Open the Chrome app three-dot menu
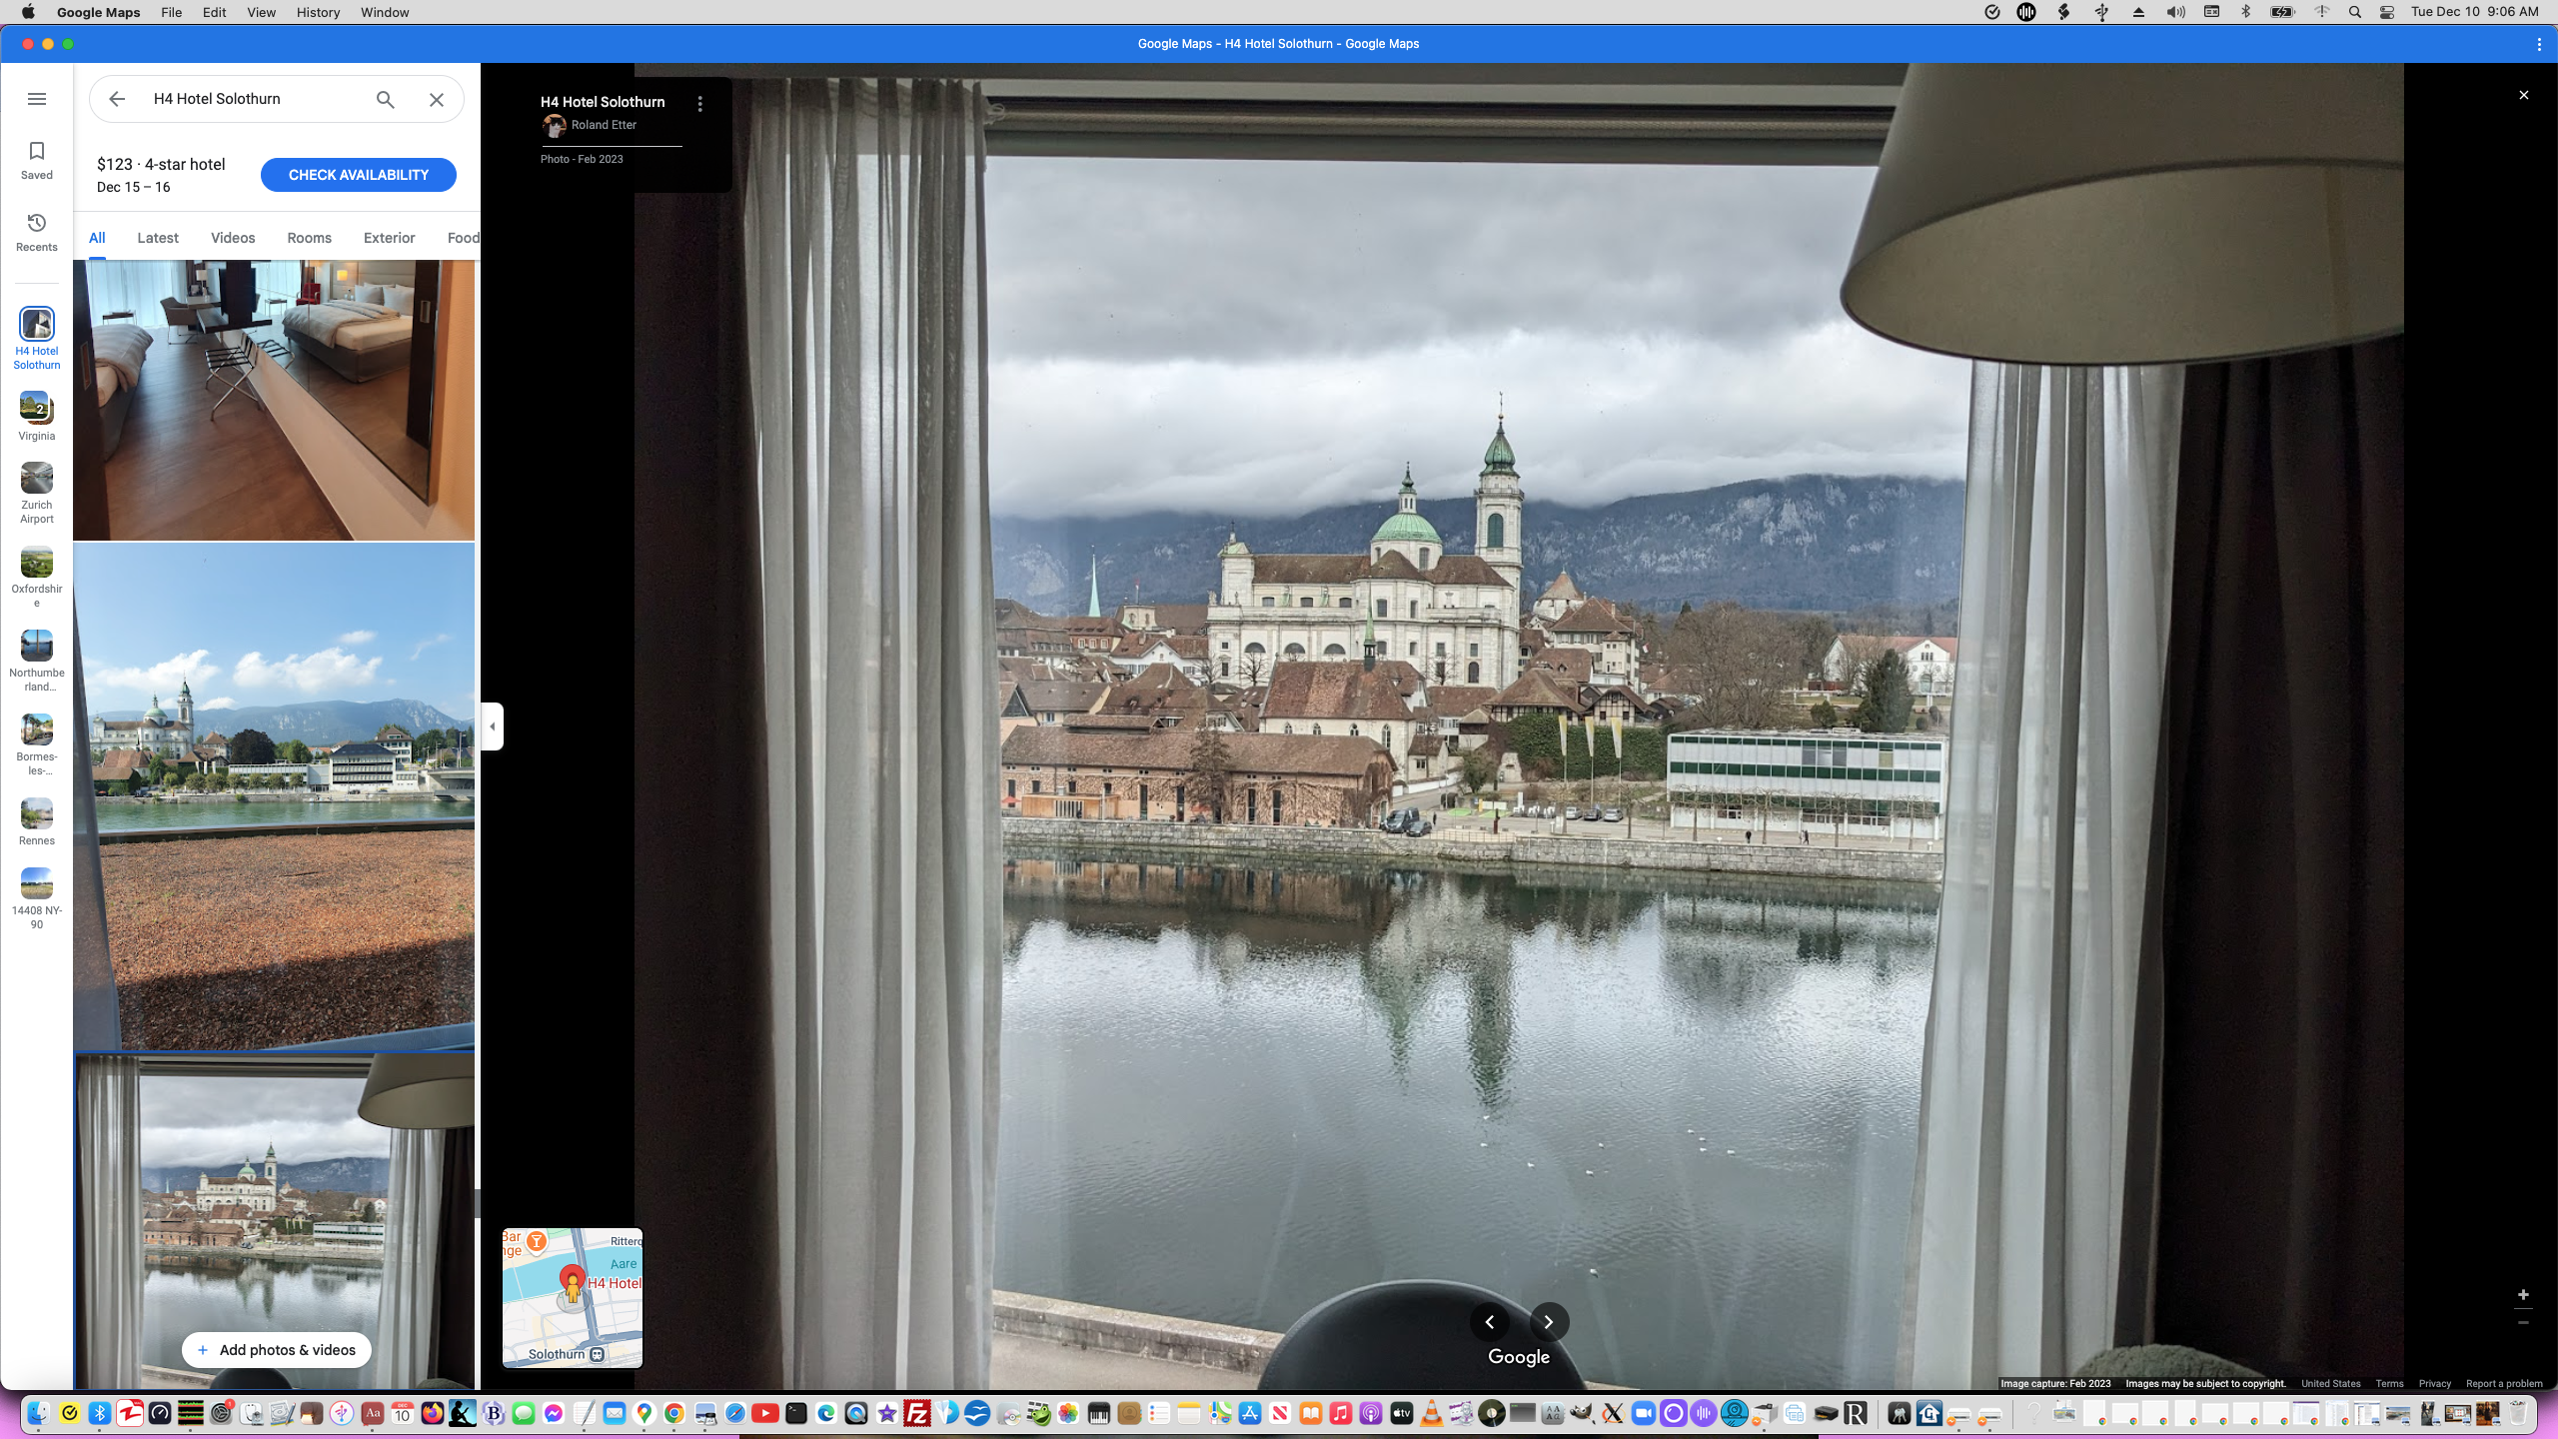The height and width of the screenshot is (1439, 2558). pyautogui.click(x=2539, y=44)
